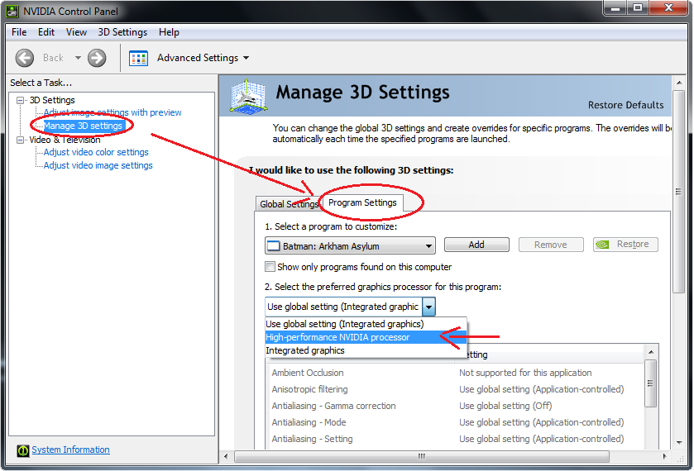The image size is (694, 471).
Task: Click horizontal scrollbar right arrow
Action: pos(664,456)
